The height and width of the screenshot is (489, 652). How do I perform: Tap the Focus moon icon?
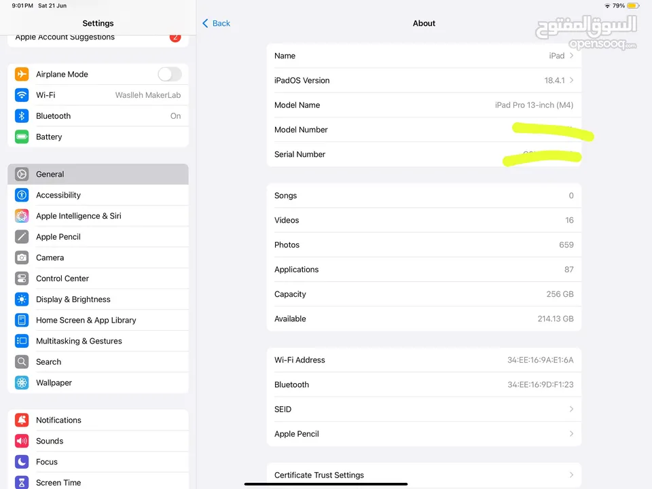[22, 462]
